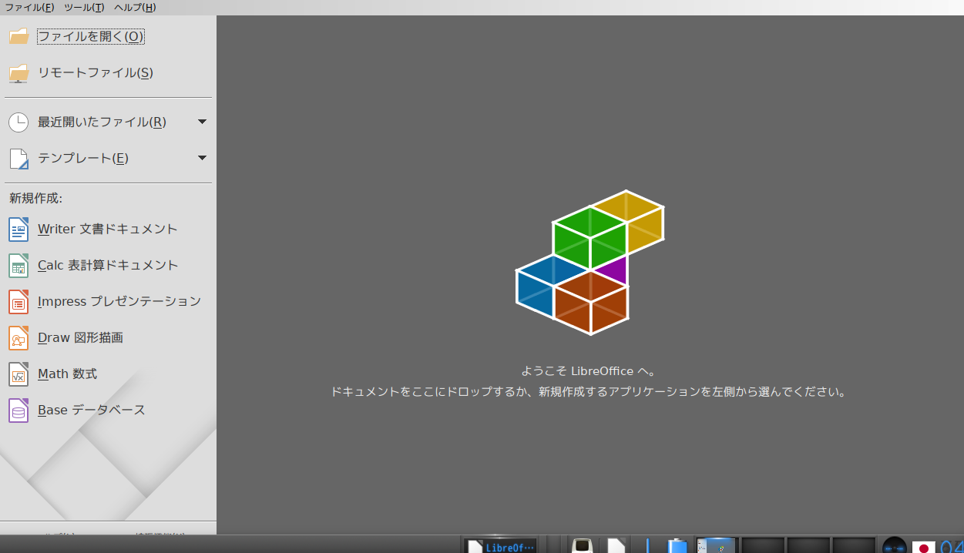This screenshot has height=553, width=964.
Task: Click the blue battery-shaped taskbar icon
Action: 677,546
